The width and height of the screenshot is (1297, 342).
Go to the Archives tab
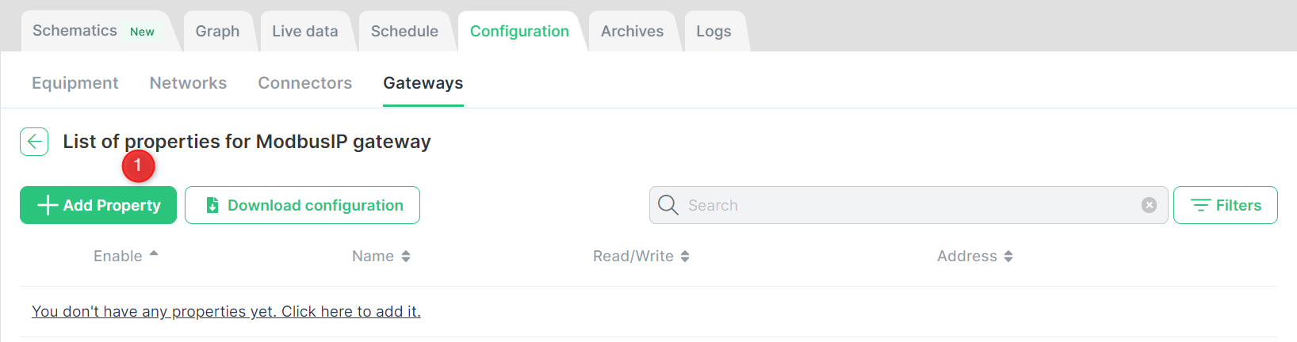pyautogui.click(x=632, y=31)
